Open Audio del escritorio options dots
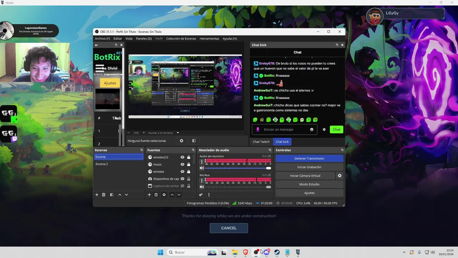 202,161
